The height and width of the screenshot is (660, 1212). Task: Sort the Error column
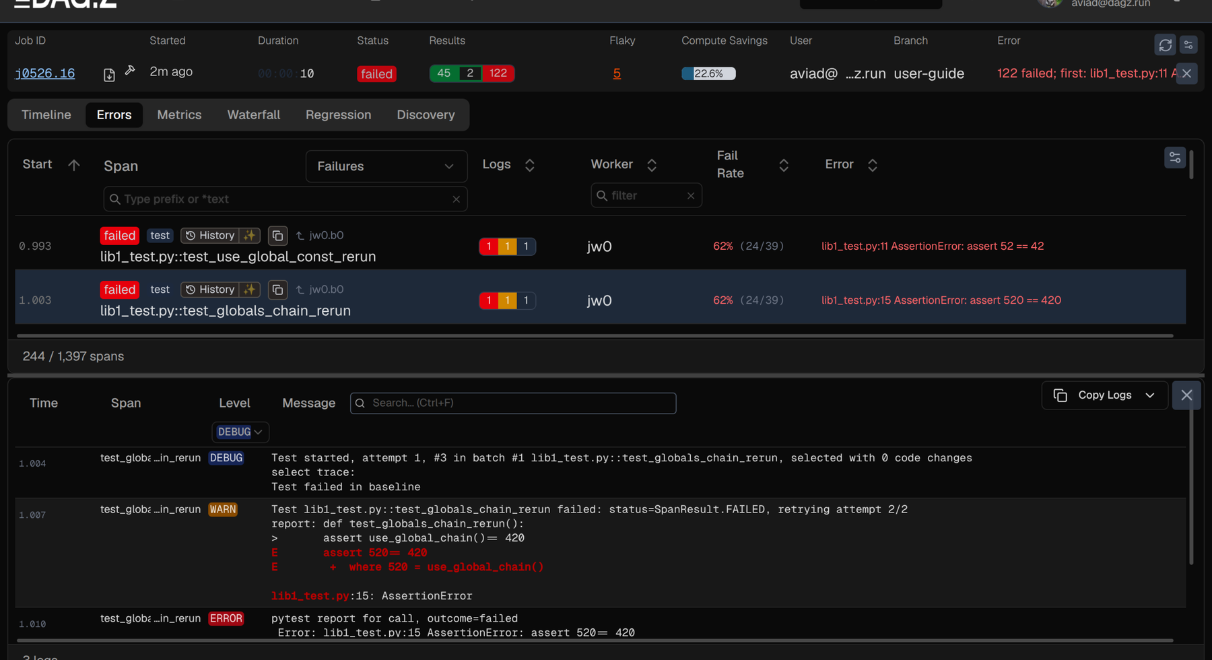click(873, 165)
